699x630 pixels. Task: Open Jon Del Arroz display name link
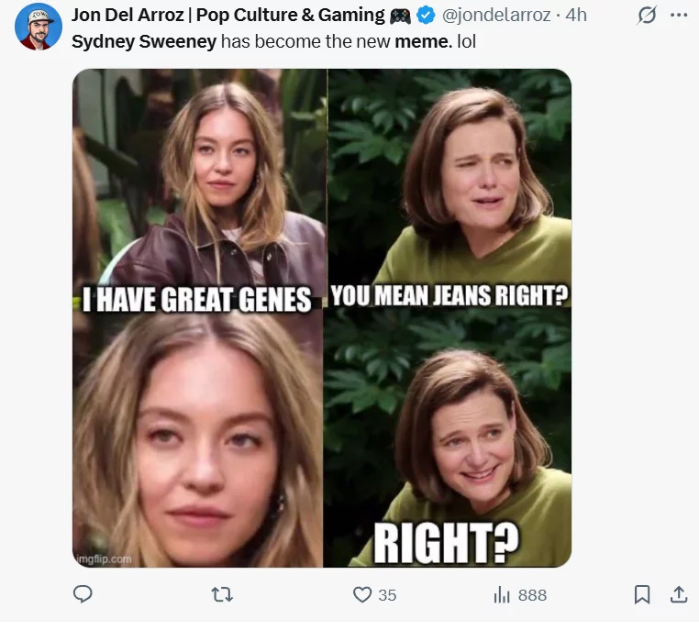(x=227, y=15)
